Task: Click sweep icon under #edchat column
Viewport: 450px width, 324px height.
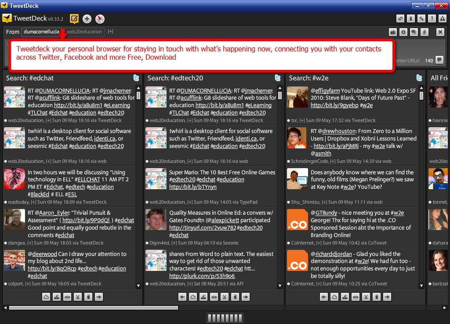Action: pyautogui.click(x=57, y=297)
